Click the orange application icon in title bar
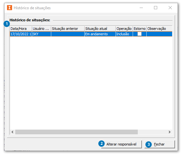The height and width of the screenshot is (155, 182). coord(10,8)
